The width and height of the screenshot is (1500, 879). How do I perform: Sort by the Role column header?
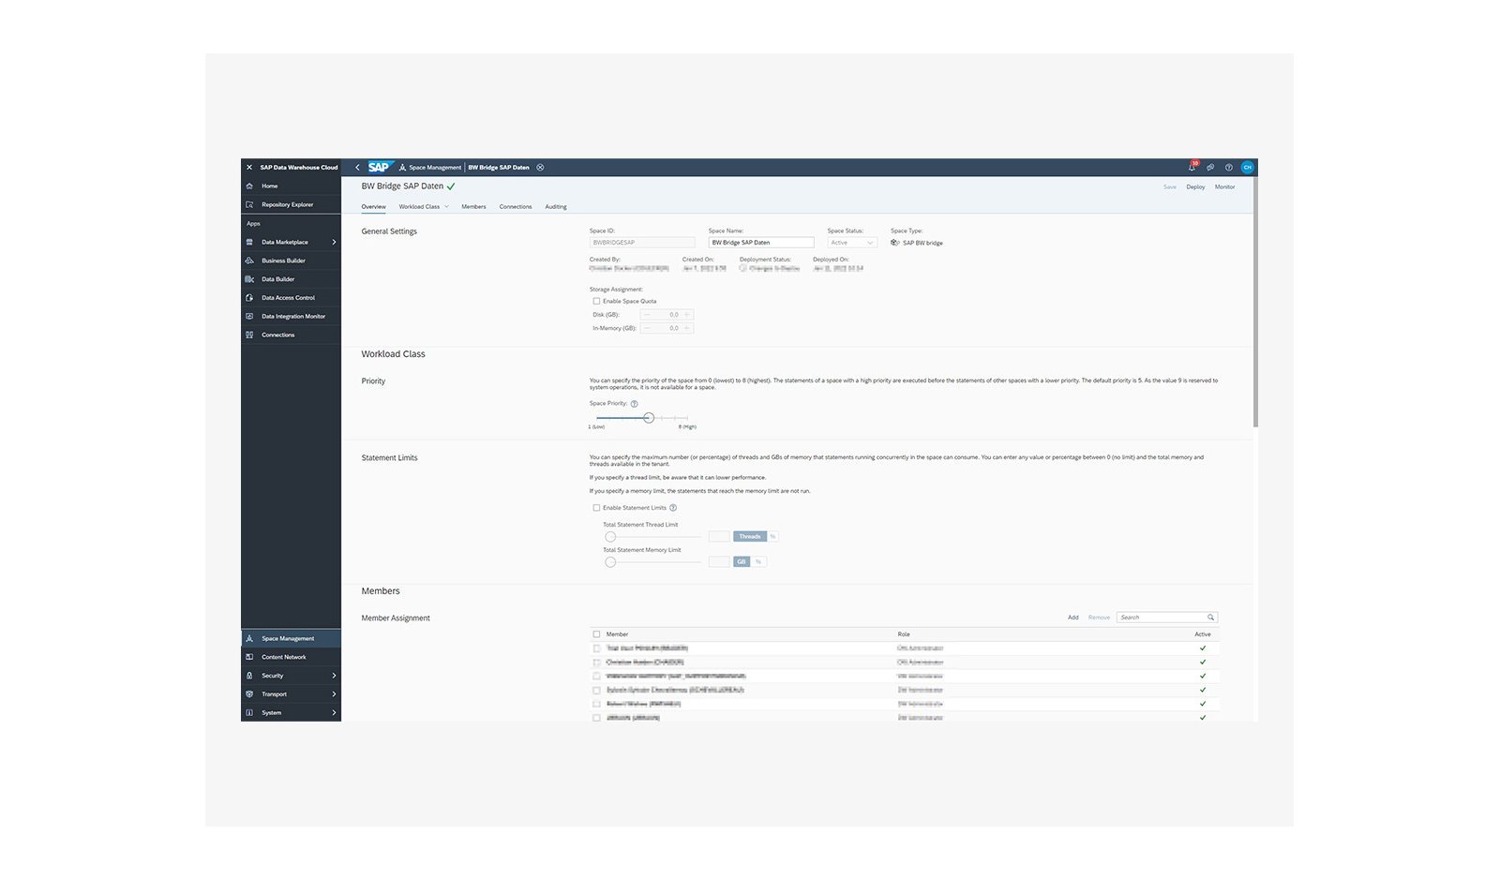click(904, 634)
